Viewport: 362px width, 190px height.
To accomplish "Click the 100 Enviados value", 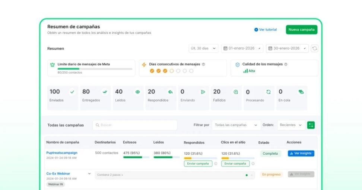I will point(55,92).
